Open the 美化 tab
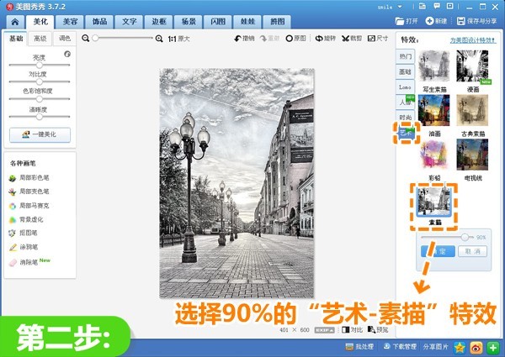The image size is (505, 357). pos(40,22)
